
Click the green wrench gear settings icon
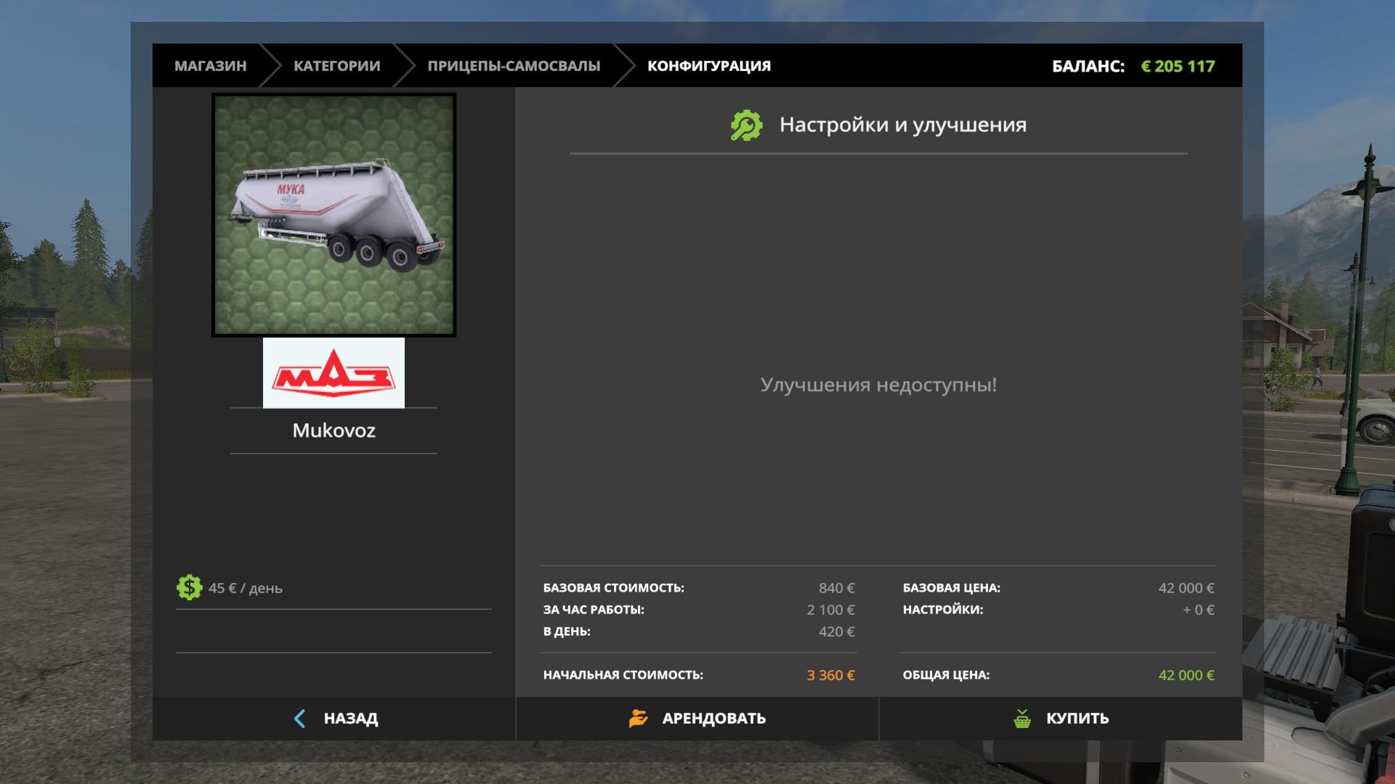[746, 126]
